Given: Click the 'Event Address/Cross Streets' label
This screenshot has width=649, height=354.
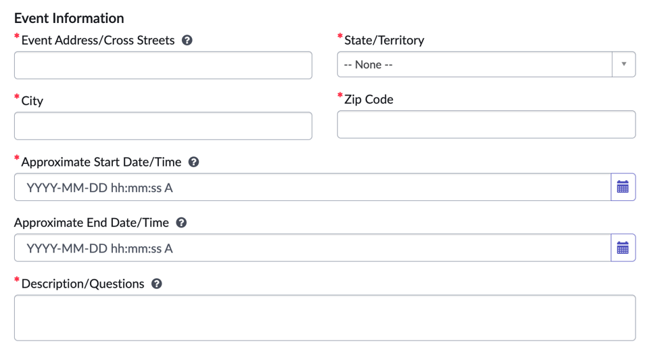Looking at the screenshot, I should coord(98,40).
